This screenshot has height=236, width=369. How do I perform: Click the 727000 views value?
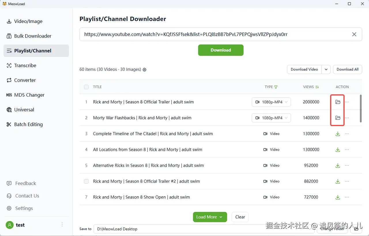click(311, 197)
